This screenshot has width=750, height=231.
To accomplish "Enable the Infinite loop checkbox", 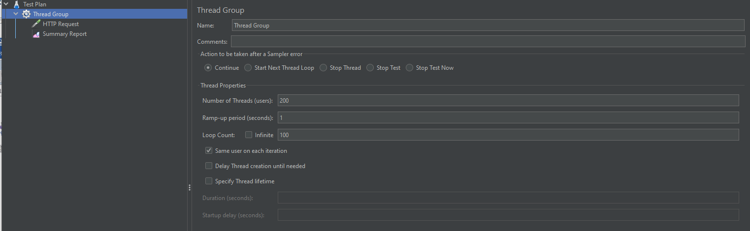I will pos(249,135).
